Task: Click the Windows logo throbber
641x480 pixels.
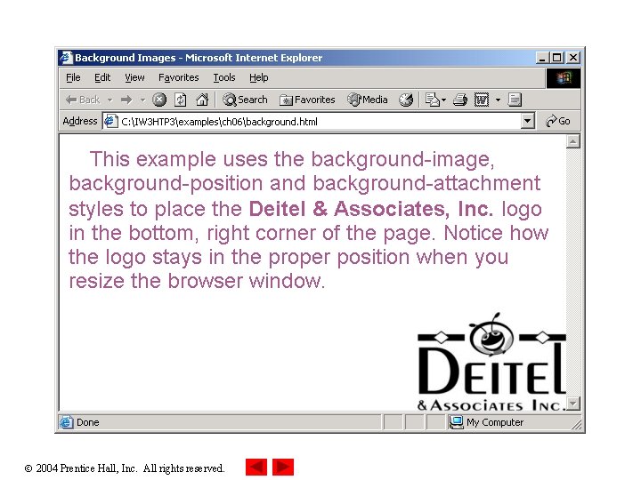Action: [x=564, y=78]
